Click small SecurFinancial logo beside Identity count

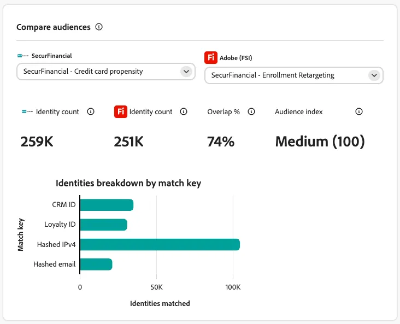pos(27,111)
